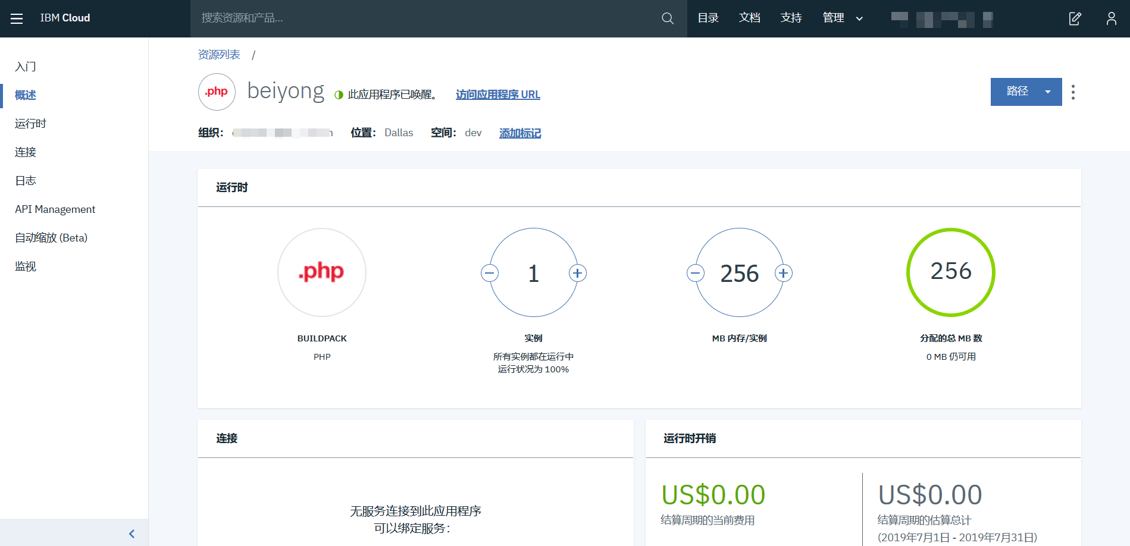Click the 结算周期的当前费用 label
The image size is (1130, 546).
[x=708, y=520]
